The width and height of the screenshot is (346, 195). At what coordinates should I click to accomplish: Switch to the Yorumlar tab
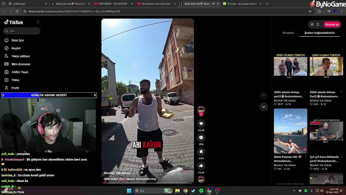click(x=288, y=33)
